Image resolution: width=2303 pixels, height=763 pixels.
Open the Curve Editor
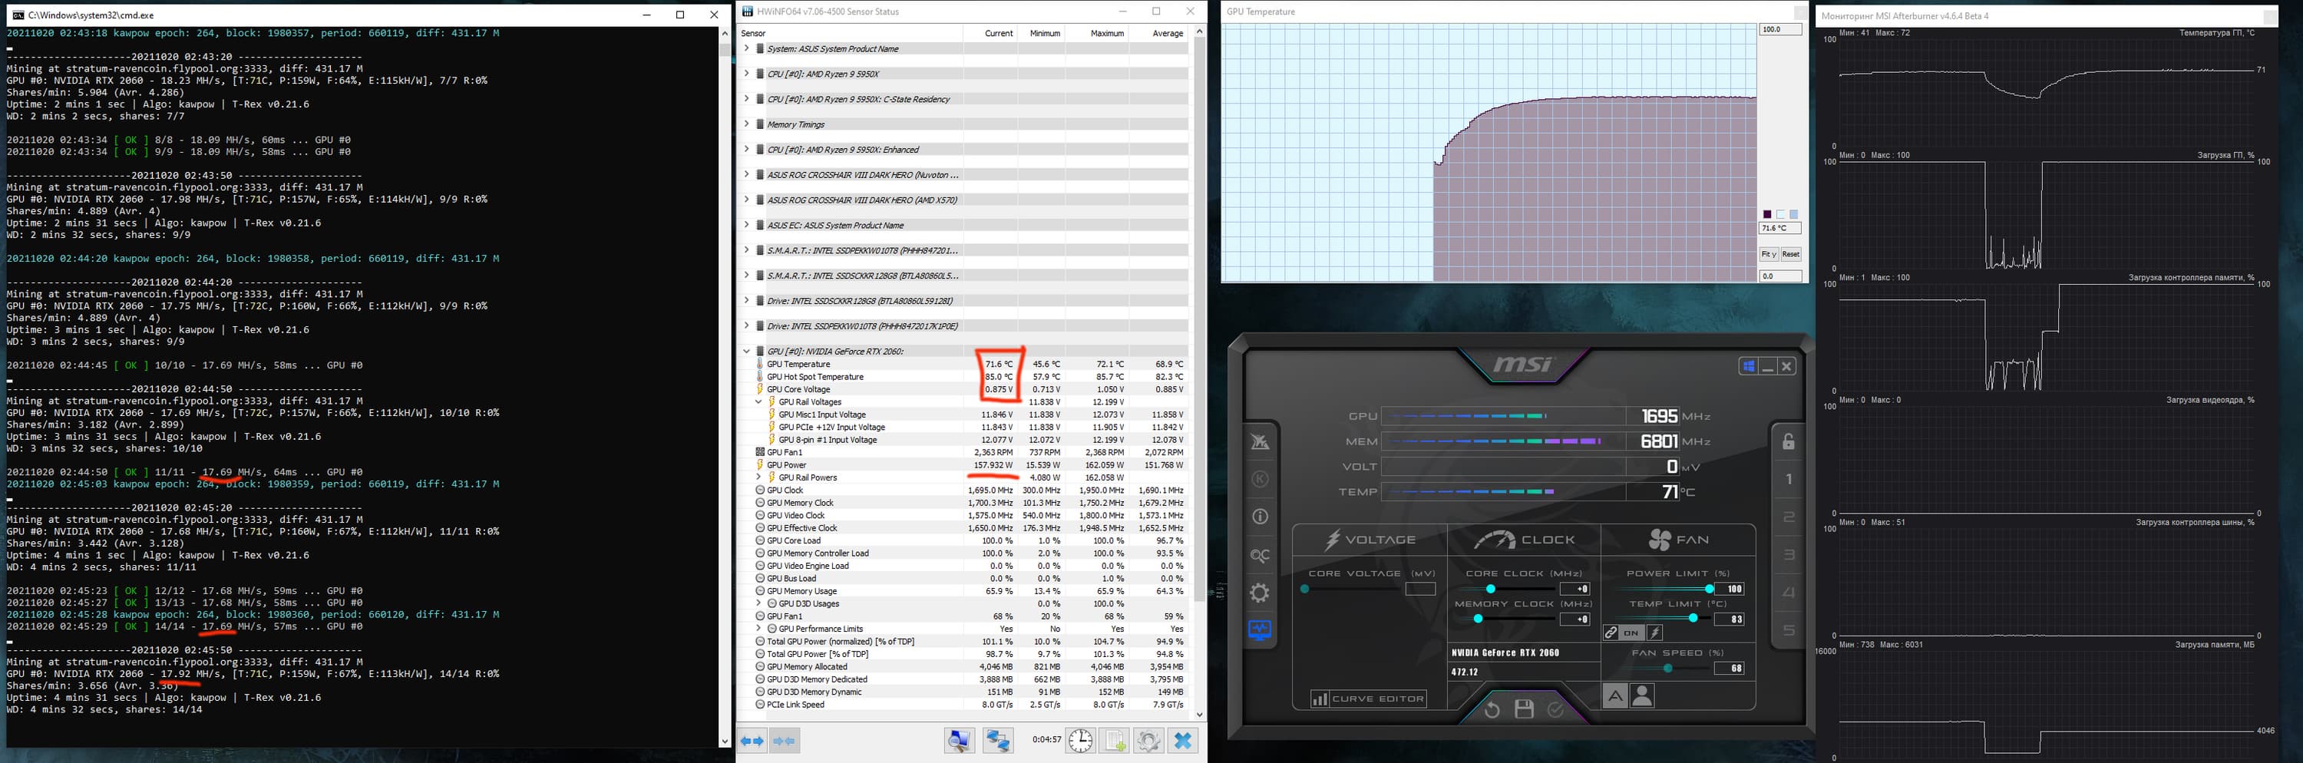tap(1368, 699)
